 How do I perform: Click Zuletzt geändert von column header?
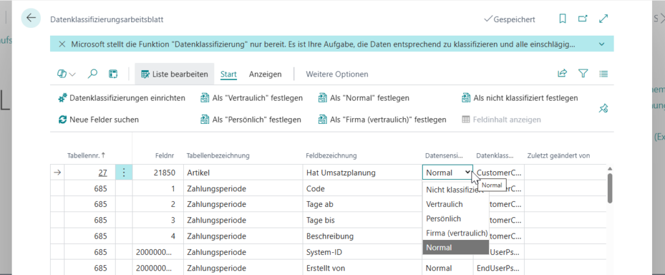tap(558, 156)
